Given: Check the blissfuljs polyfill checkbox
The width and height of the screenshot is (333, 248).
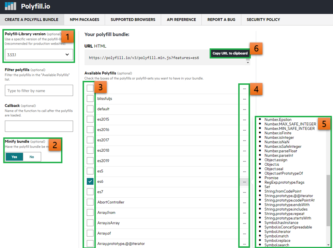Looking at the screenshot, I should [90, 99].
